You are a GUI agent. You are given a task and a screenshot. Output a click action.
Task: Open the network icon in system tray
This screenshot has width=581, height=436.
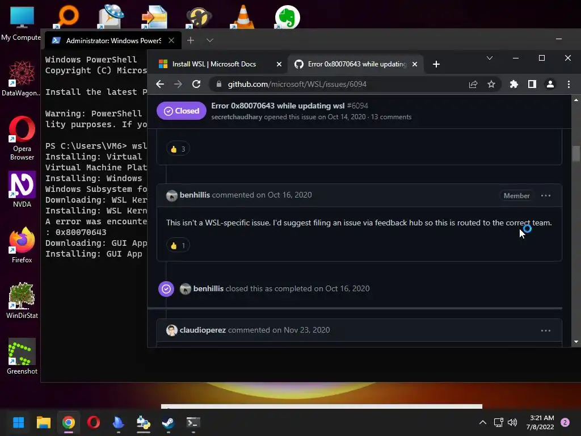[498, 422]
